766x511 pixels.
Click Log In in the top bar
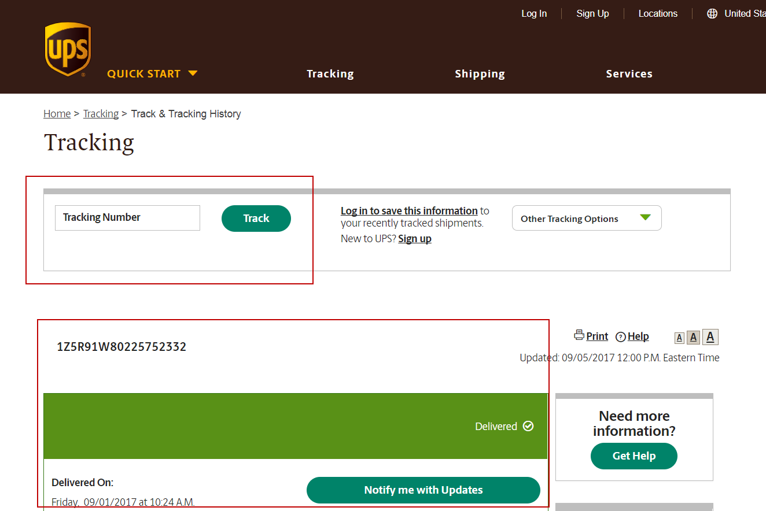[x=534, y=13]
